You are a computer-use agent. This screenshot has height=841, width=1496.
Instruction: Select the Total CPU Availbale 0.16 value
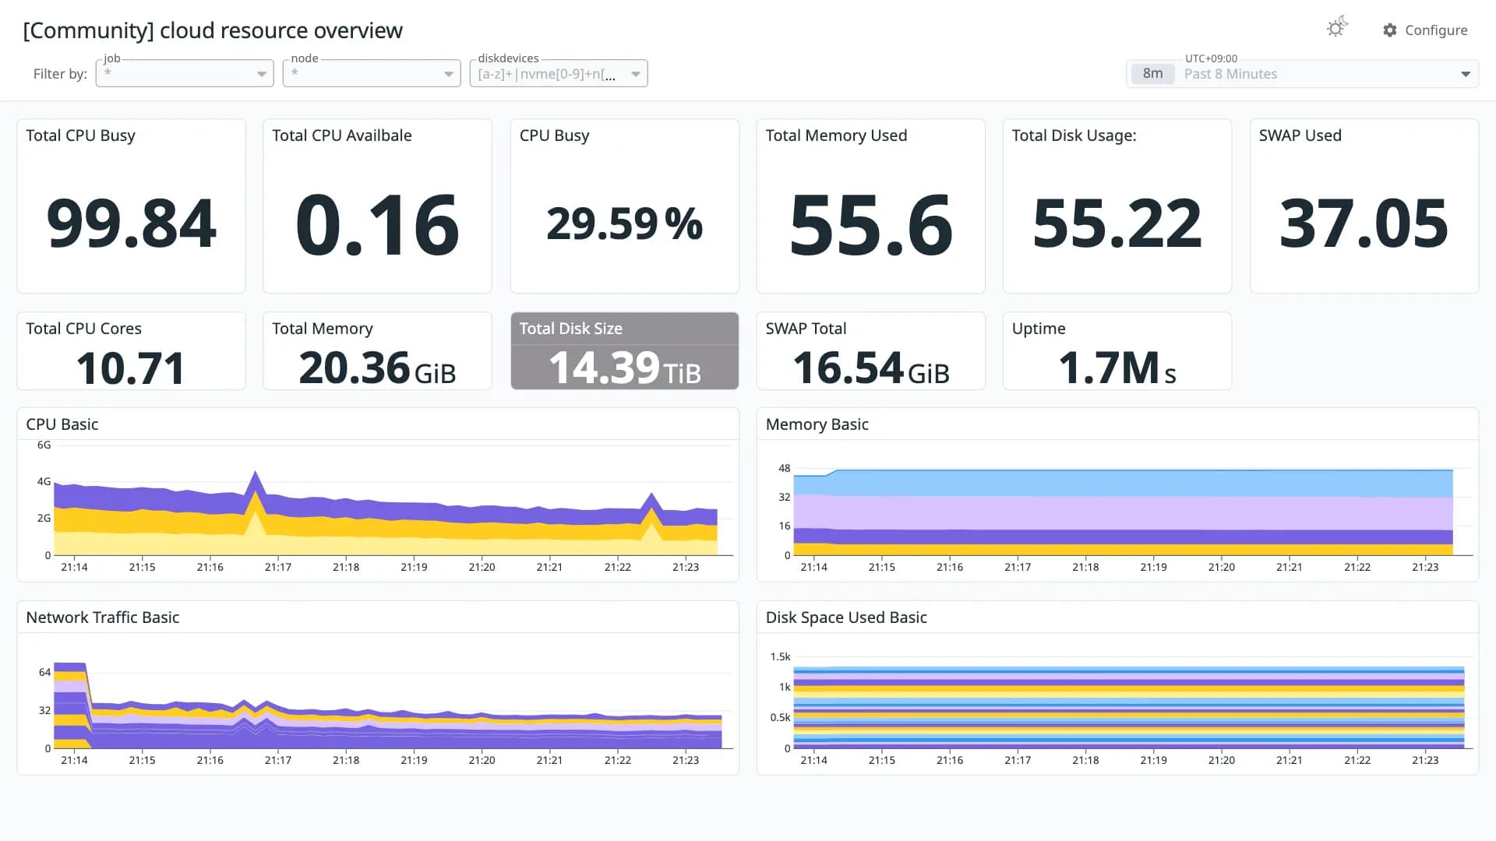click(x=377, y=225)
